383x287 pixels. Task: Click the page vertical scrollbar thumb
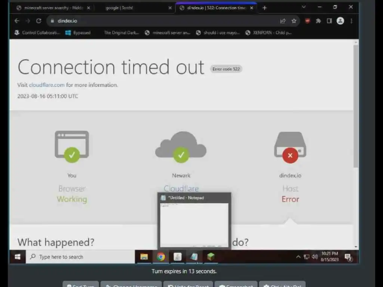(356, 106)
